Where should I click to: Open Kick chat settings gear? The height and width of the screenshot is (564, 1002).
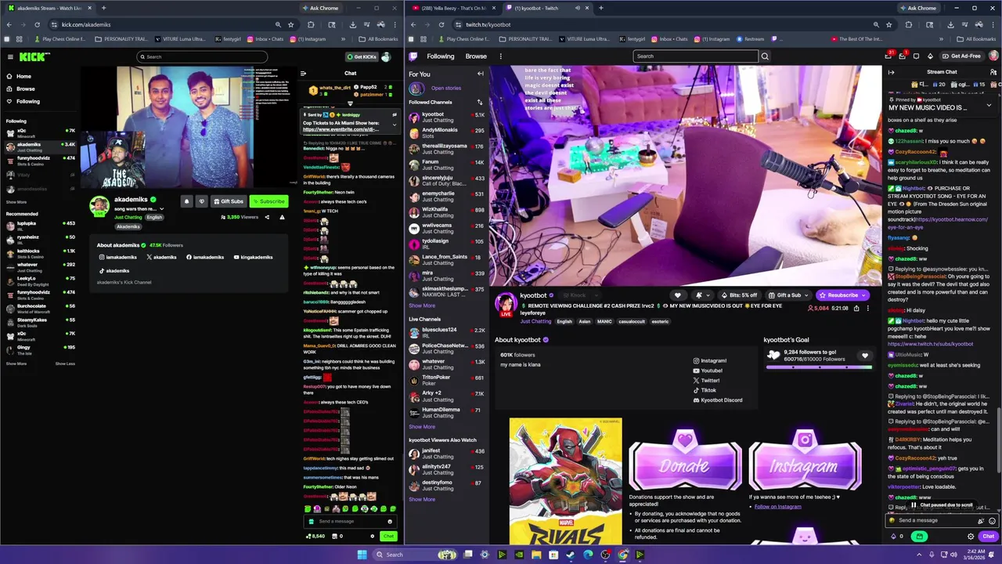click(373, 536)
